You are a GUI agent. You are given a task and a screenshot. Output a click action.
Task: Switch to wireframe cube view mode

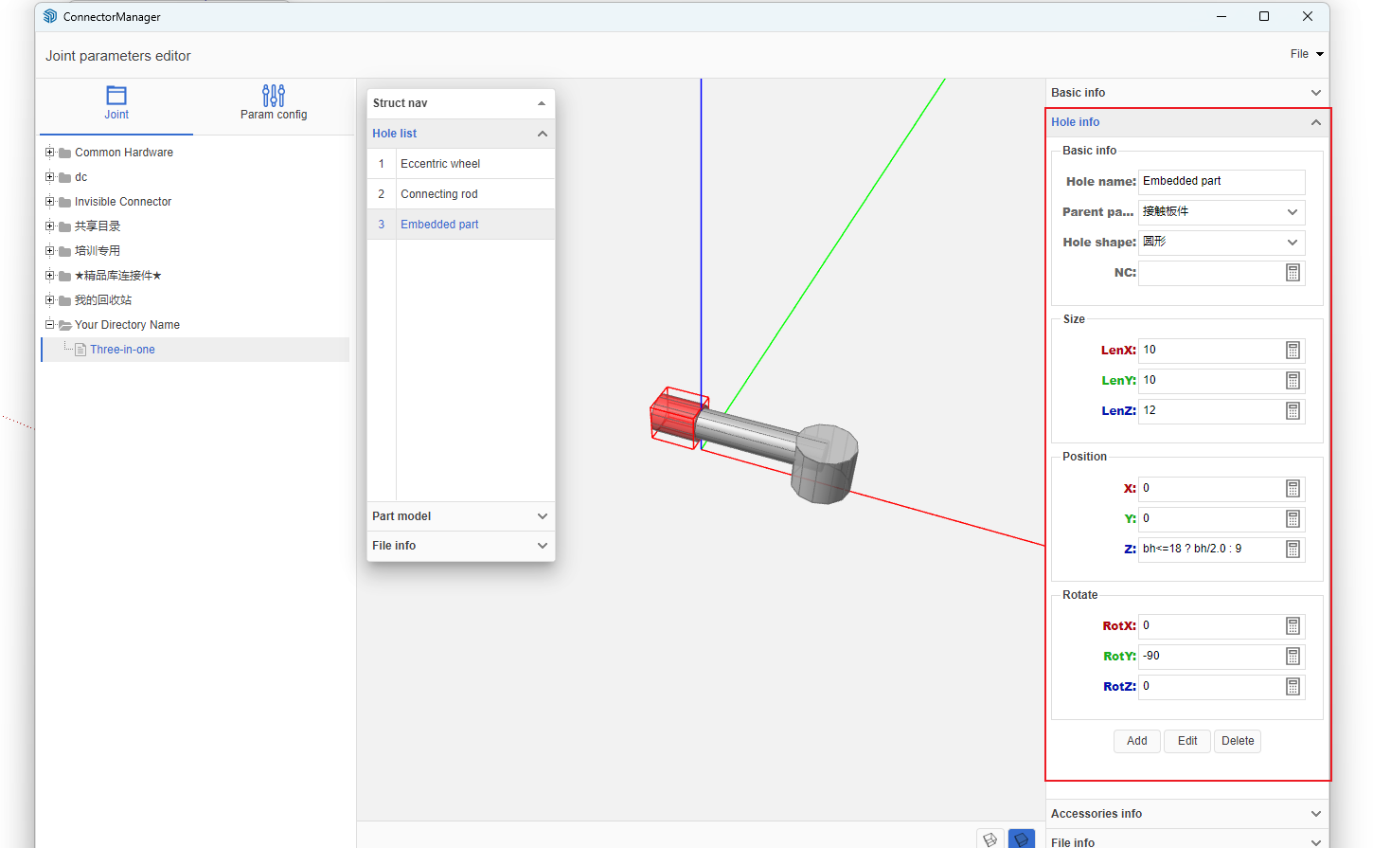tap(990, 839)
